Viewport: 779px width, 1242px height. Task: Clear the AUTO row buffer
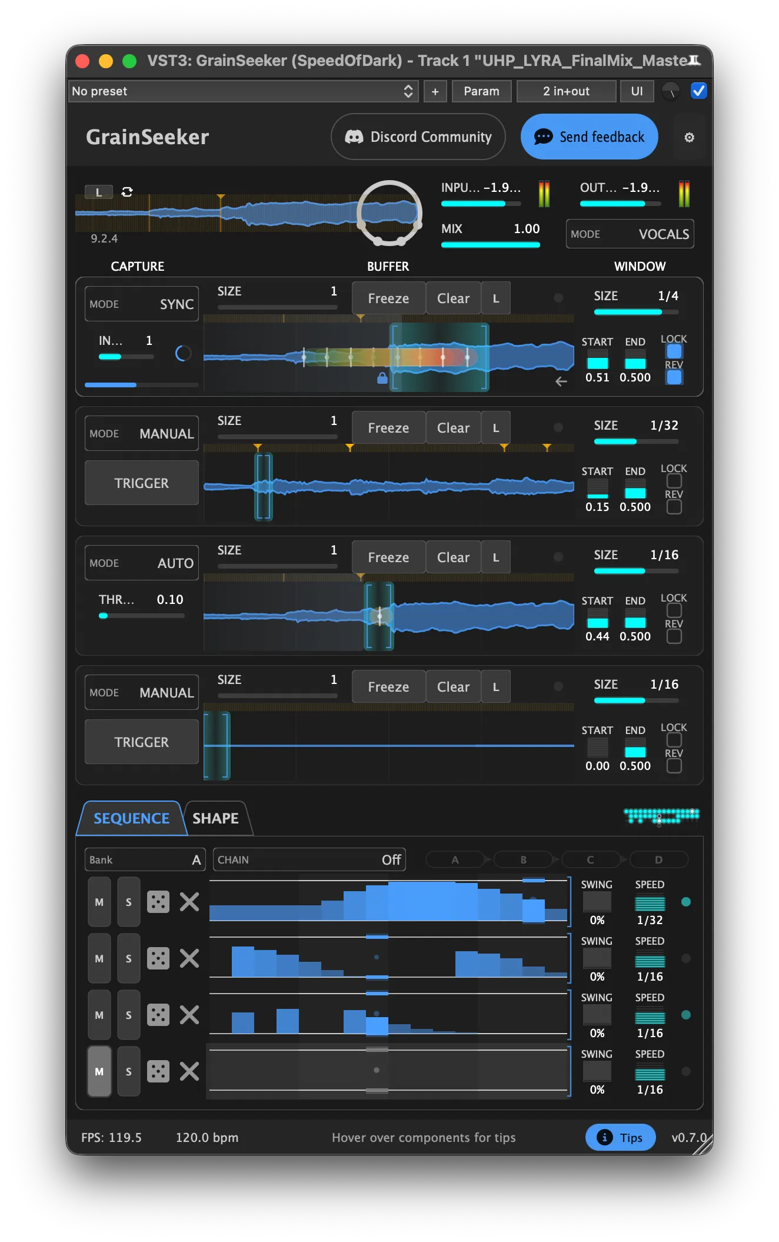pyautogui.click(x=453, y=557)
